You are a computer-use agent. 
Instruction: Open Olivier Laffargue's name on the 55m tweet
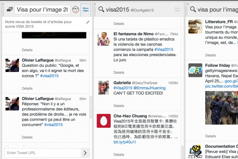click(x=38, y=98)
